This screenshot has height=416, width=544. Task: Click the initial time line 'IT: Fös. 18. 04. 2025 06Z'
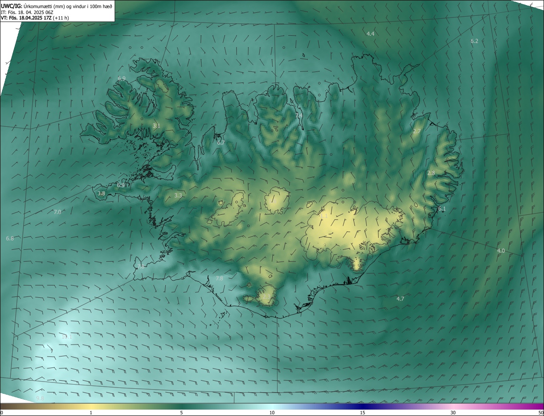coord(26,12)
